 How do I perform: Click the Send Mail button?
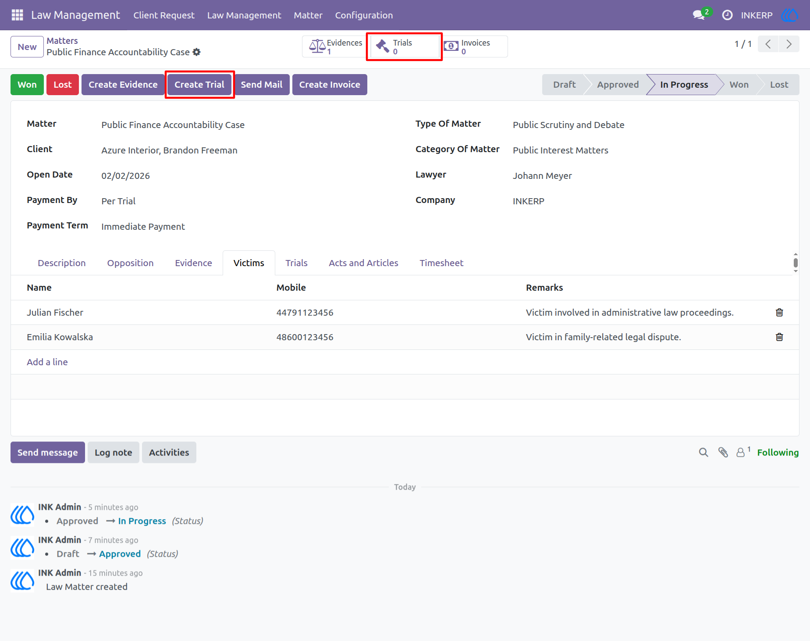pos(262,85)
